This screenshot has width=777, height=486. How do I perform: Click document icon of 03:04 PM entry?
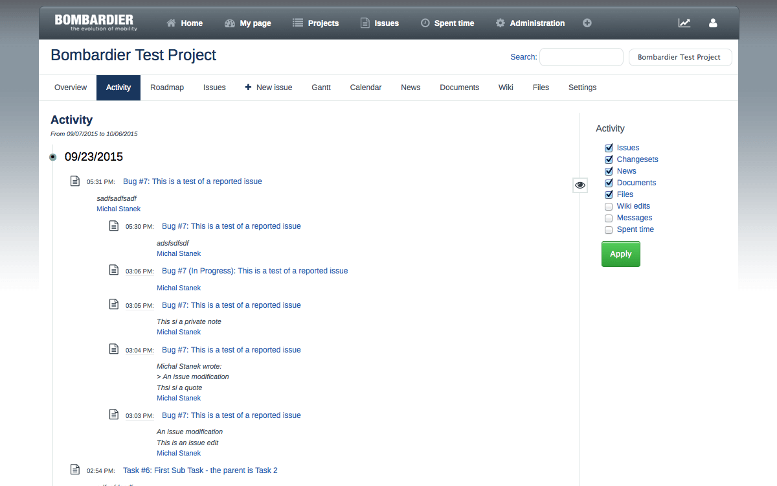(114, 349)
